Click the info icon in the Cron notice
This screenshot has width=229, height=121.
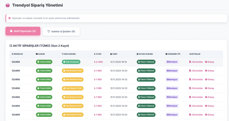coord(10,18)
